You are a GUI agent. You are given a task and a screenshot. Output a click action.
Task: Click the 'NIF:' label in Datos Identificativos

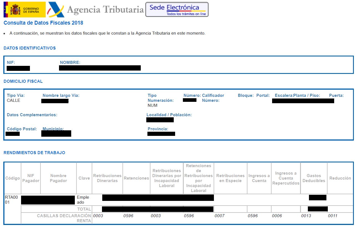(x=11, y=63)
